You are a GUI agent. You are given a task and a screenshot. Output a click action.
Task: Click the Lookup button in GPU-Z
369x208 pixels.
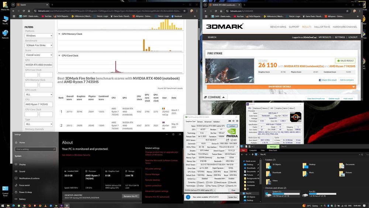(x=232, y=126)
